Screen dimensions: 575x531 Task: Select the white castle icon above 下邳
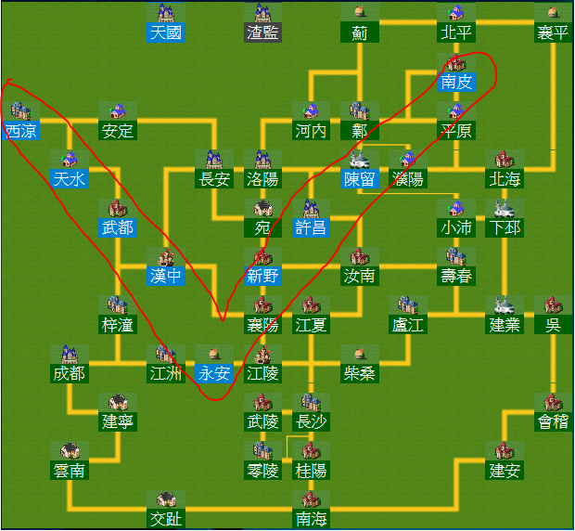[x=505, y=208]
